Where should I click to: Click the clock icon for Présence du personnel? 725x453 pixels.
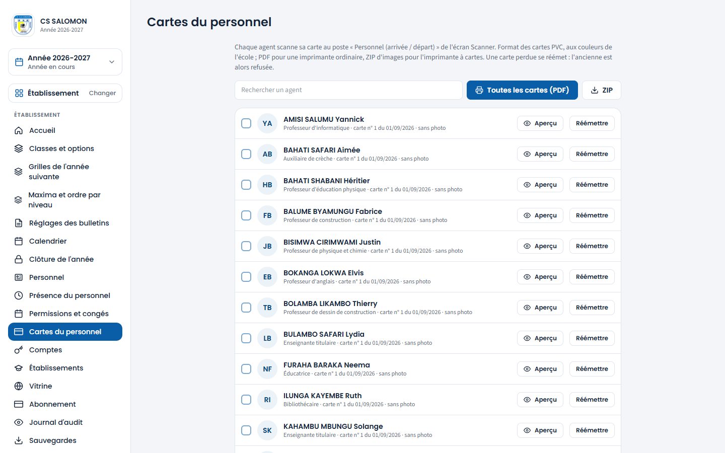pyautogui.click(x=19, y=295)
